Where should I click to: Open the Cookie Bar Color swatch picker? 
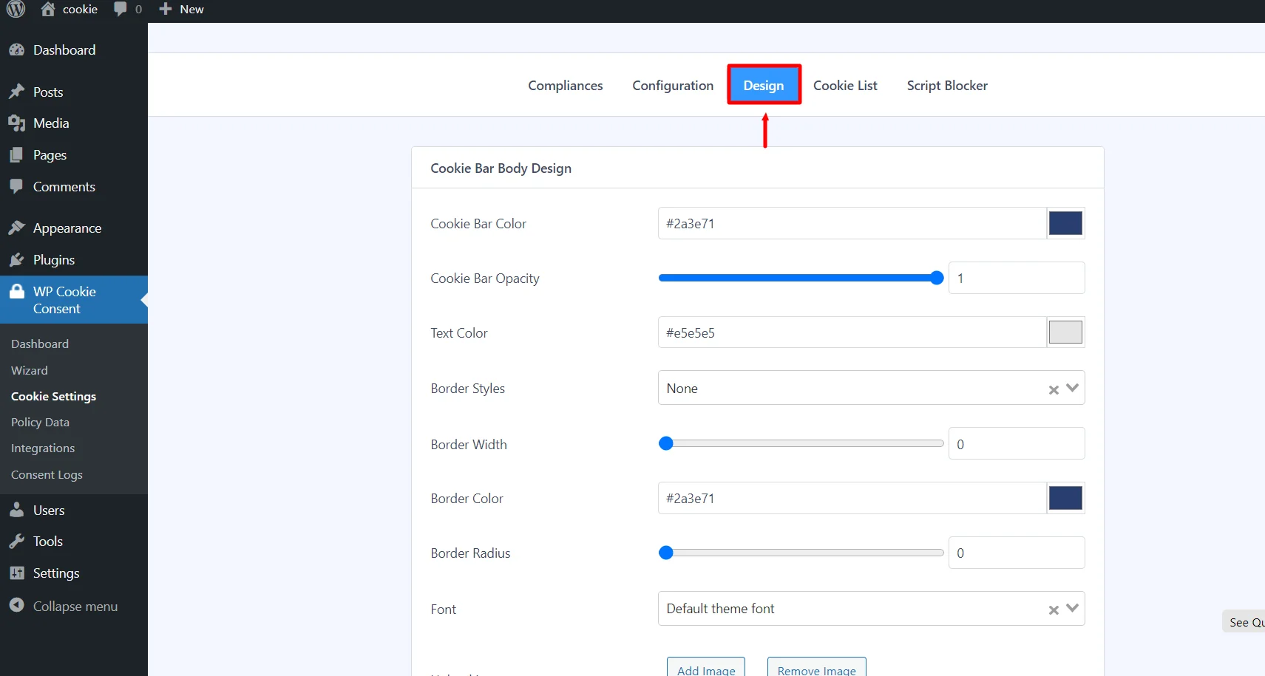1065,223
